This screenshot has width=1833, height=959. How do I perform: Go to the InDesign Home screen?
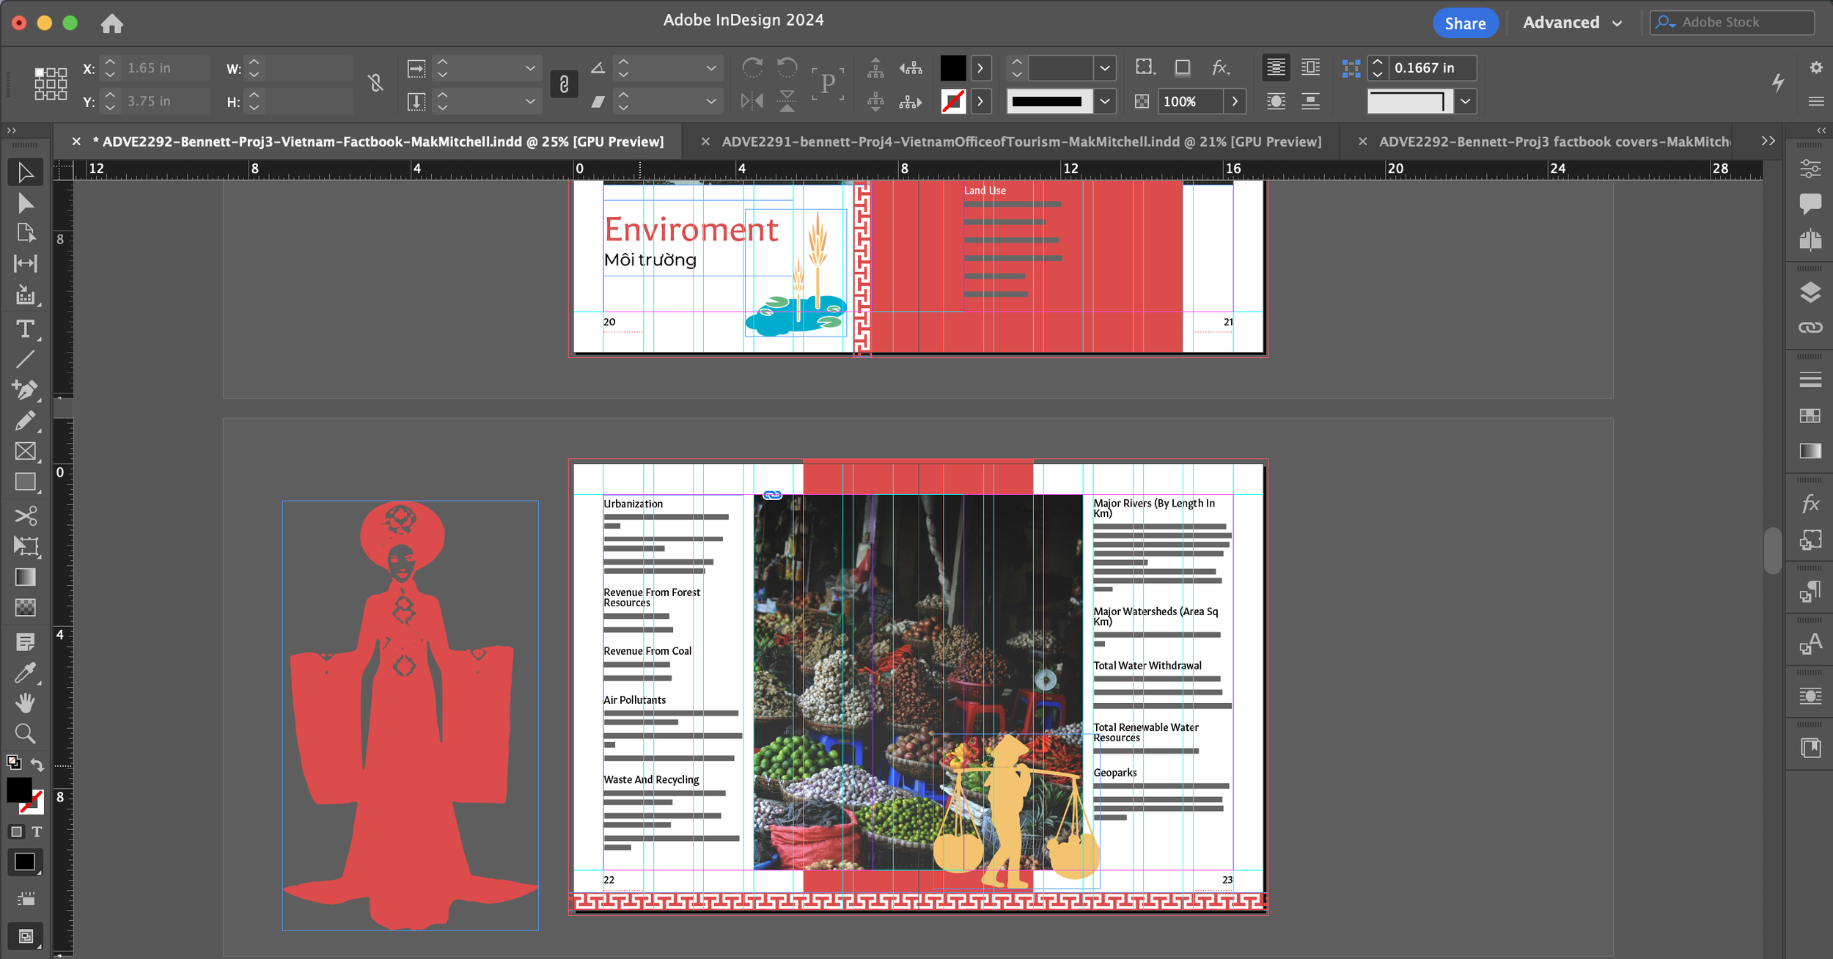(112, 23)
